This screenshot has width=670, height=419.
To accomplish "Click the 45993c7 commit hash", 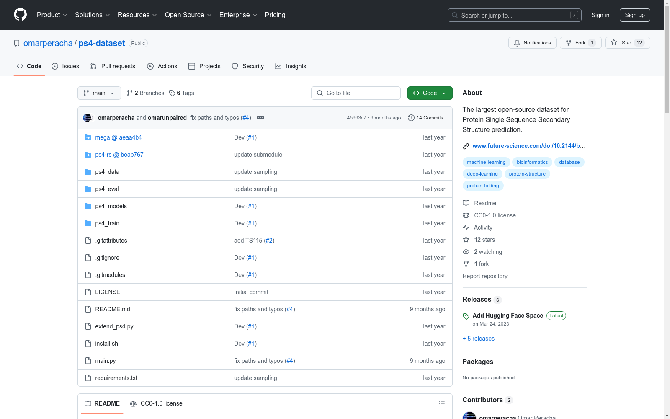I will coord(356,118).
